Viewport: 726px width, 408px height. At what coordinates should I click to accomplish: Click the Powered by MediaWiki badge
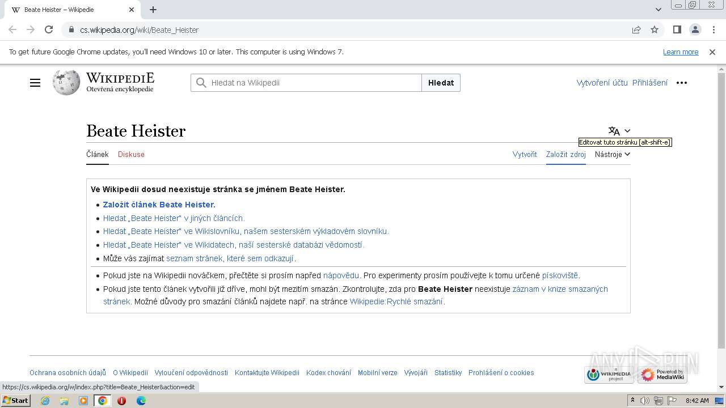(662, 375)
